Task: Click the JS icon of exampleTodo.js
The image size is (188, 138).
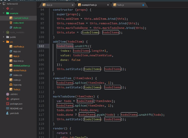Action: 11,18
